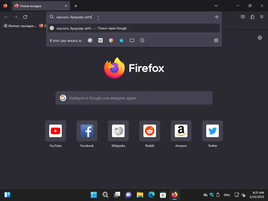
Task: Click Firefox icon on taskbar
Action: [x=175, y=195]
